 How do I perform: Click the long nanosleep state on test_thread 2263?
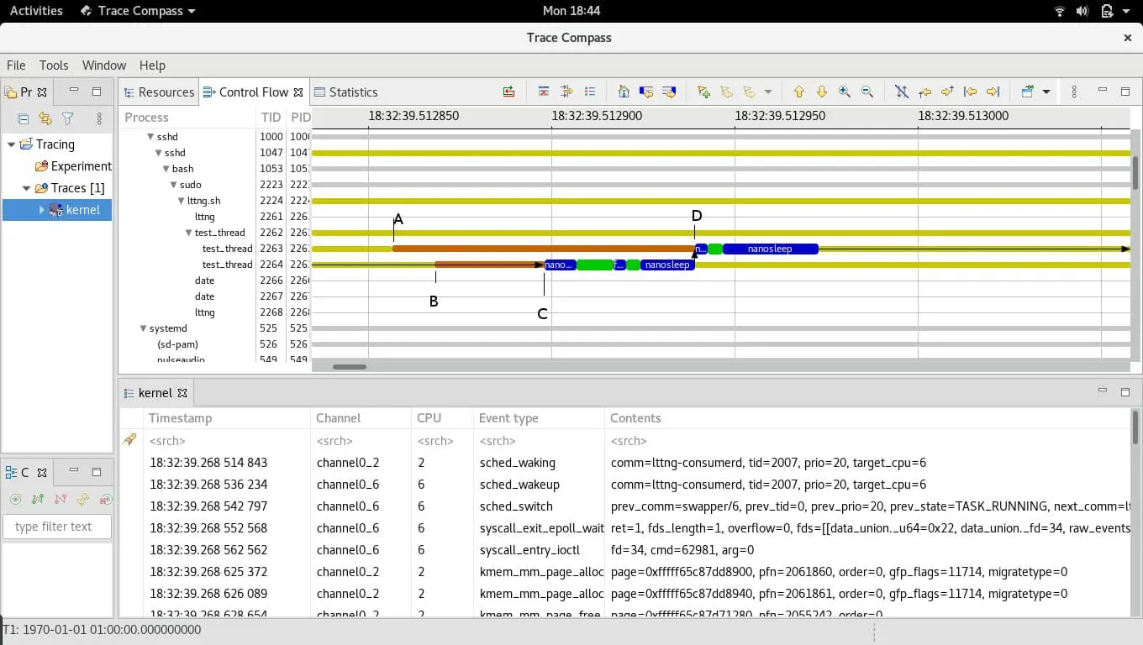pos(770,249)
